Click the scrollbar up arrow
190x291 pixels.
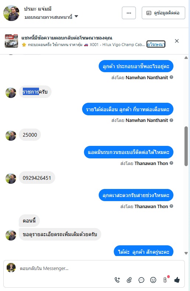(186, 58)
